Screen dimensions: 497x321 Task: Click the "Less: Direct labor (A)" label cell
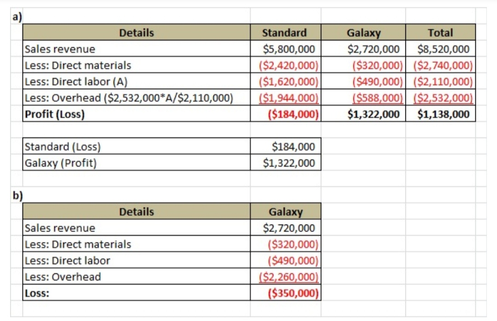point(76,82)
